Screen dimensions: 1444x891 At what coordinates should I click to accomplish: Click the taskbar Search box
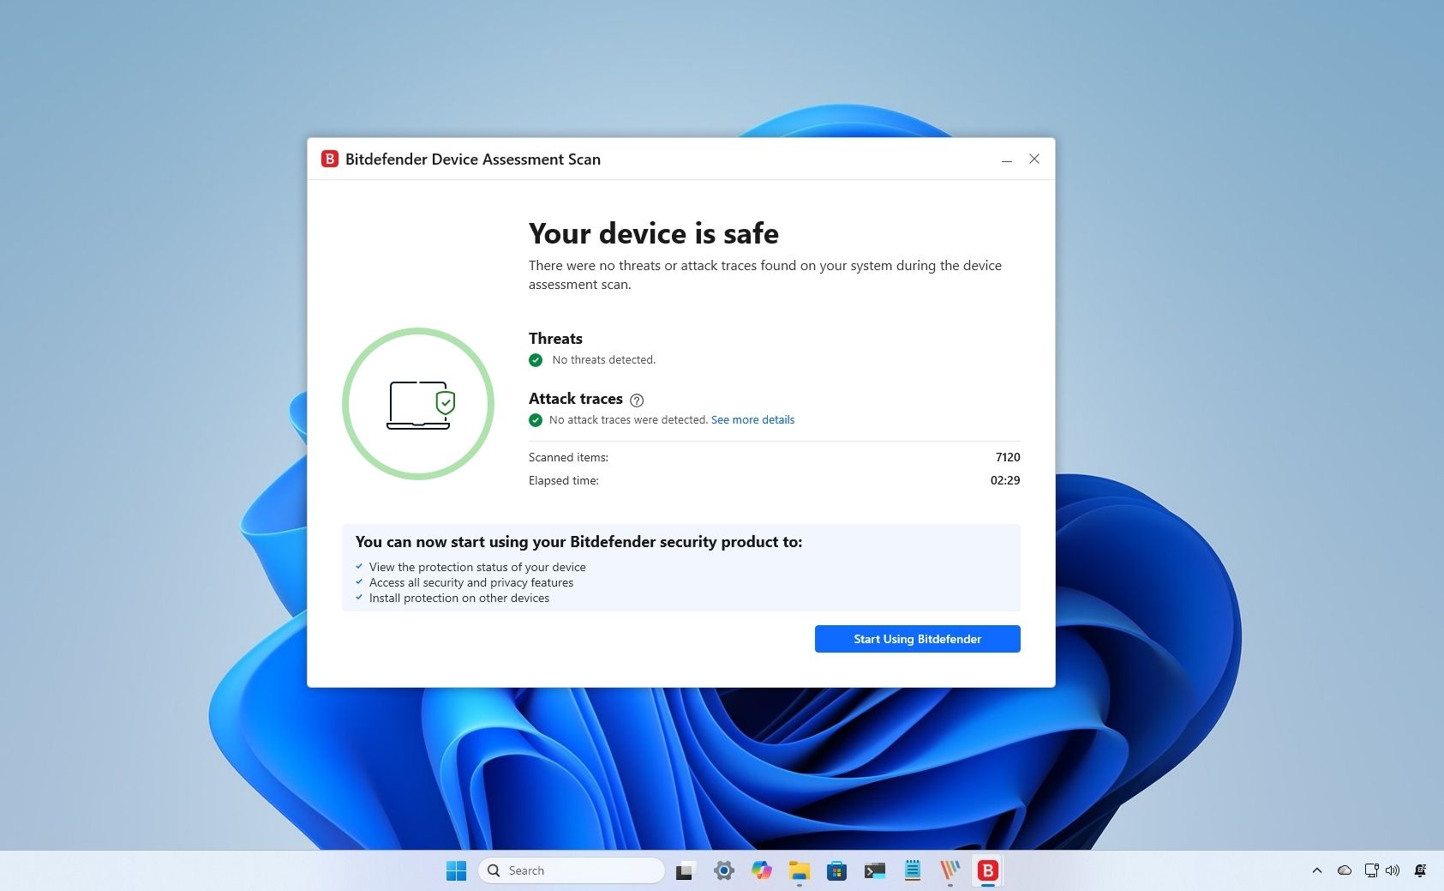click(572, 871)
